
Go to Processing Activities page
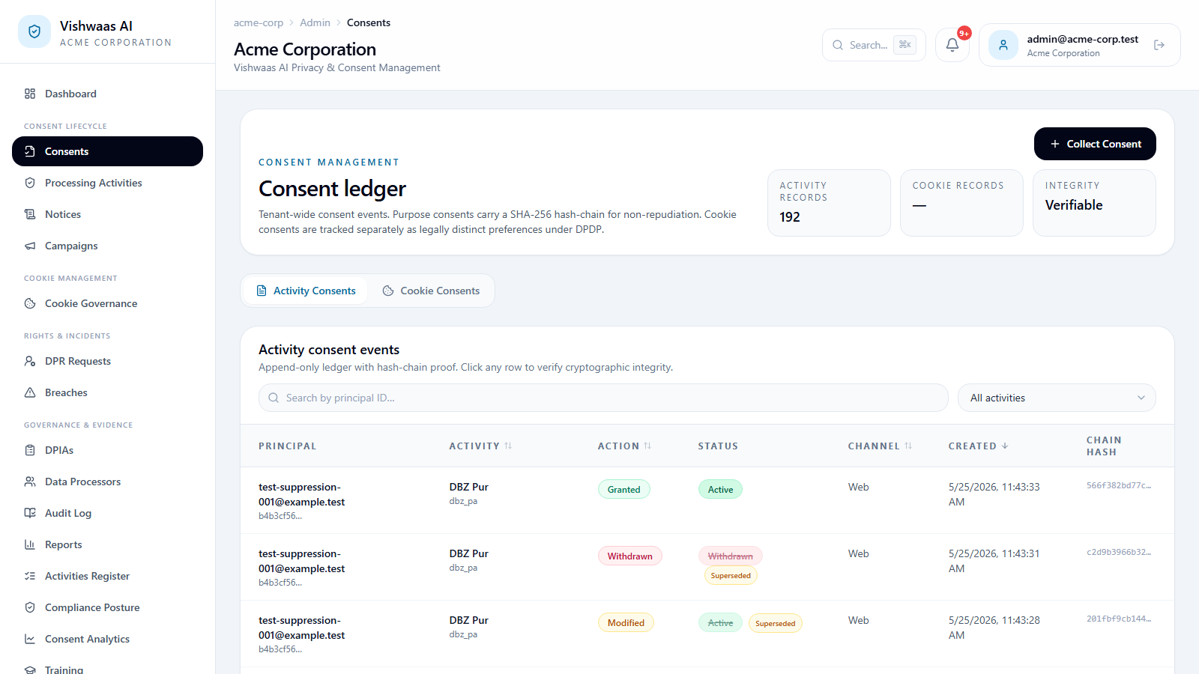[x=107, y=183]
